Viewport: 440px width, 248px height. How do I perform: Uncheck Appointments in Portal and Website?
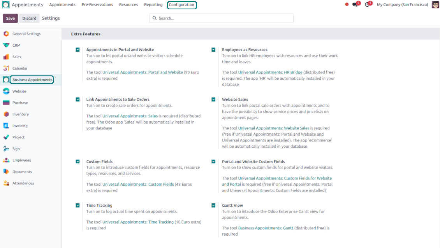78,50
